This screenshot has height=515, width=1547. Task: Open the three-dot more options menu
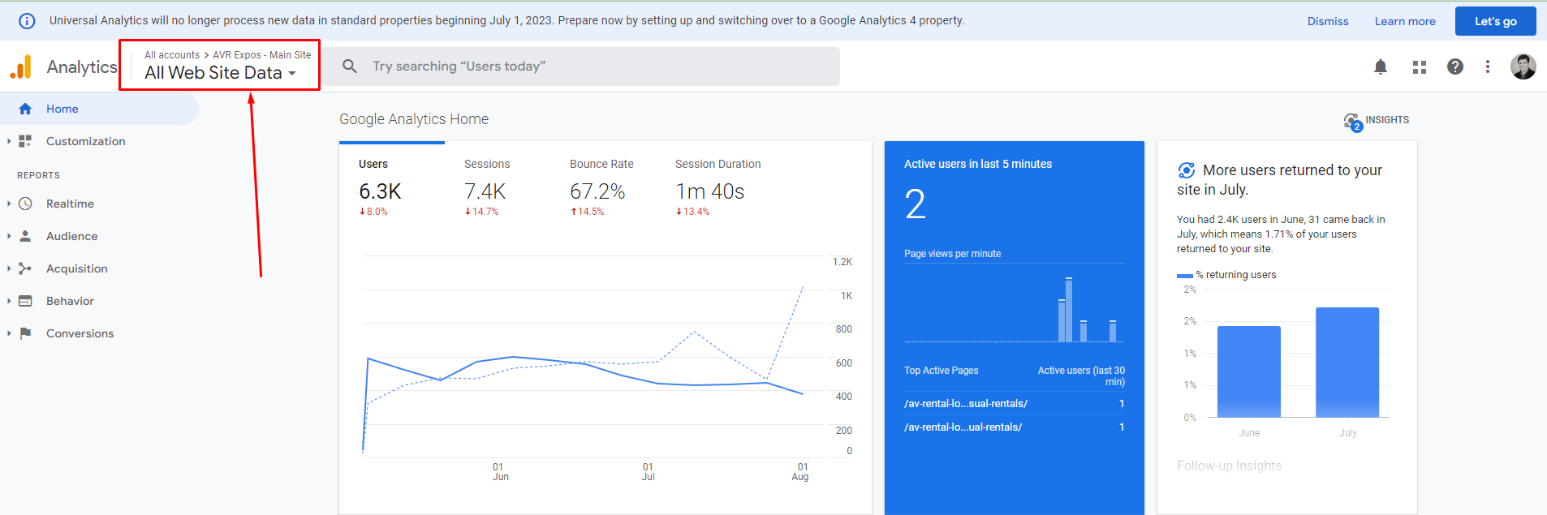(x=1488, y=67)
